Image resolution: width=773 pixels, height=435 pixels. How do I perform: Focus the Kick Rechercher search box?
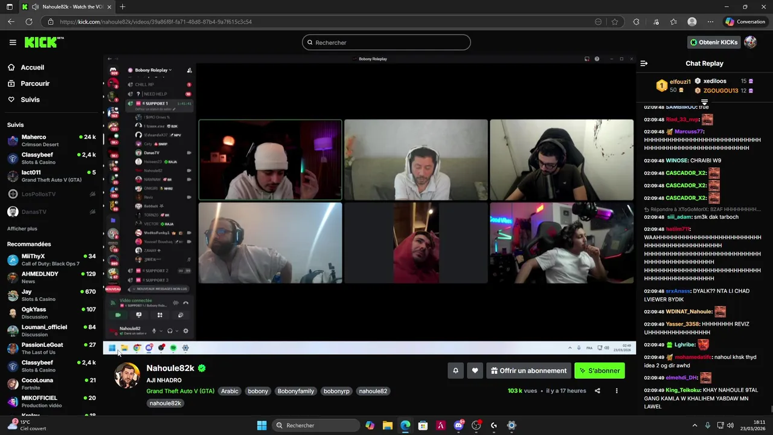[x=386, y=42]
